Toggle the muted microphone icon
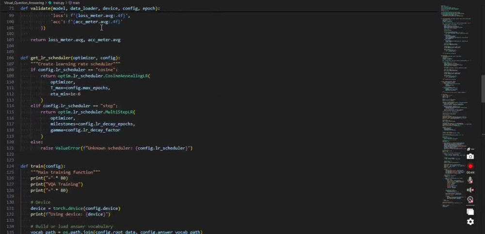The height and width of the screenshot is (234, 485). 470,180
